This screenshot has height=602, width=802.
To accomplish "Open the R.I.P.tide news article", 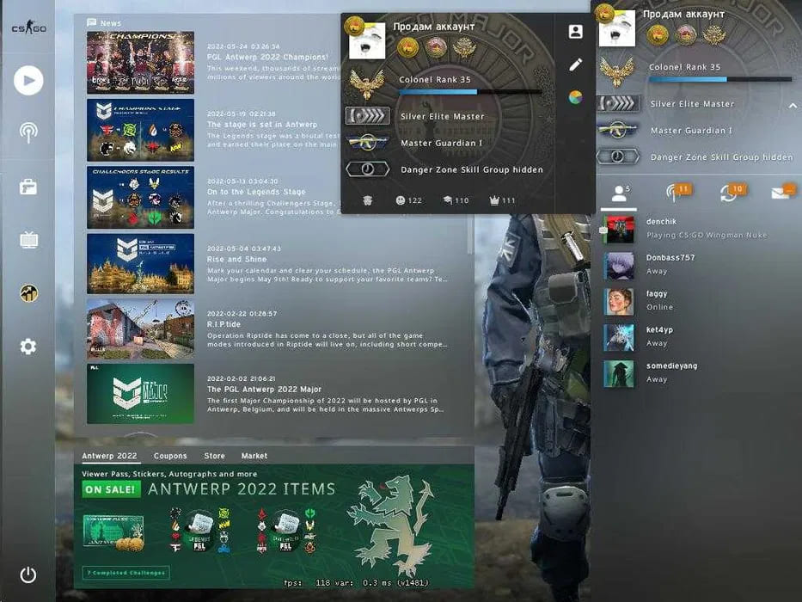I will pyautogui.click(x=223, y=324).
